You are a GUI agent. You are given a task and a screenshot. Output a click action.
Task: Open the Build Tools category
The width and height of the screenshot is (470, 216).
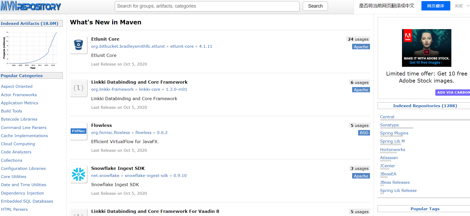click(x=12, y=111)
